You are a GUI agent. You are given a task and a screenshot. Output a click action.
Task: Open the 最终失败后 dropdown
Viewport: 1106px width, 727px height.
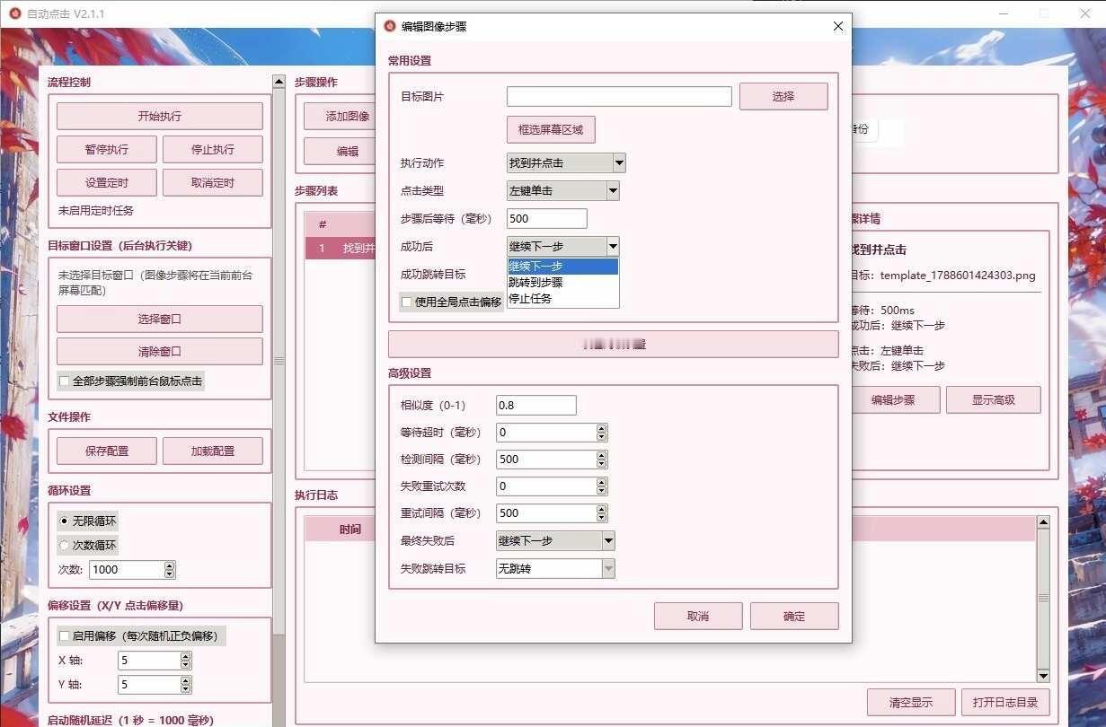(555, 541)
